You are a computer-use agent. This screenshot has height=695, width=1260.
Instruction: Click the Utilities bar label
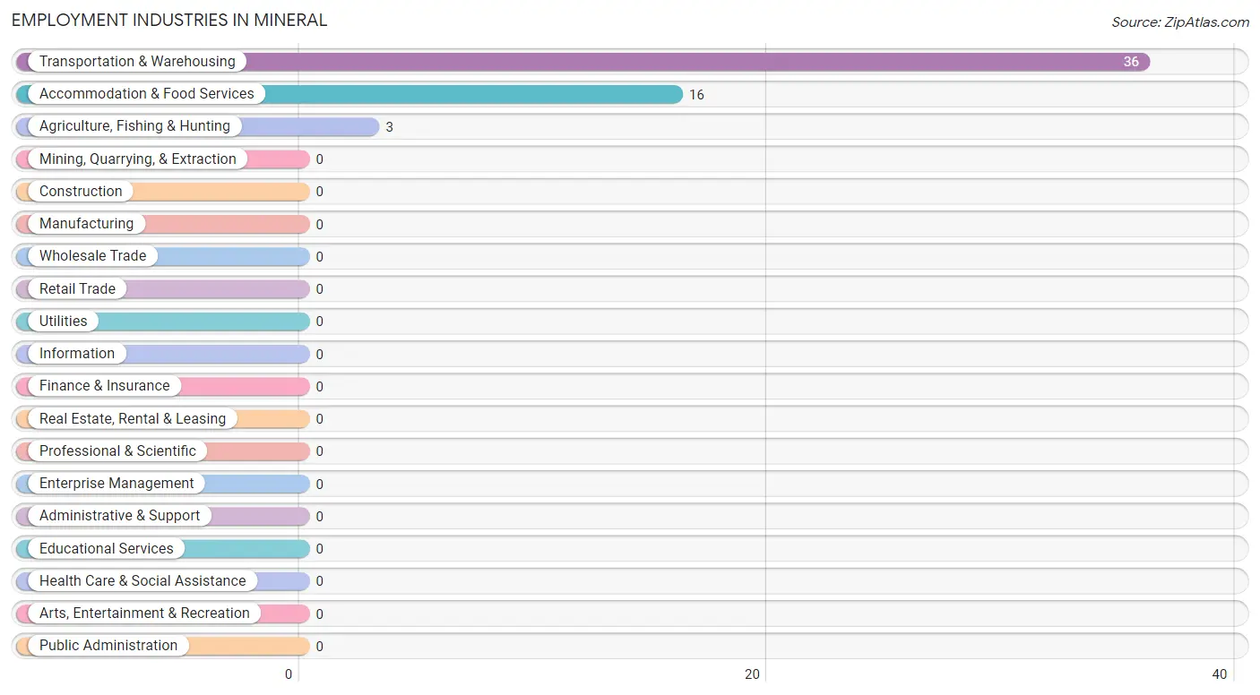coord(64,322)
